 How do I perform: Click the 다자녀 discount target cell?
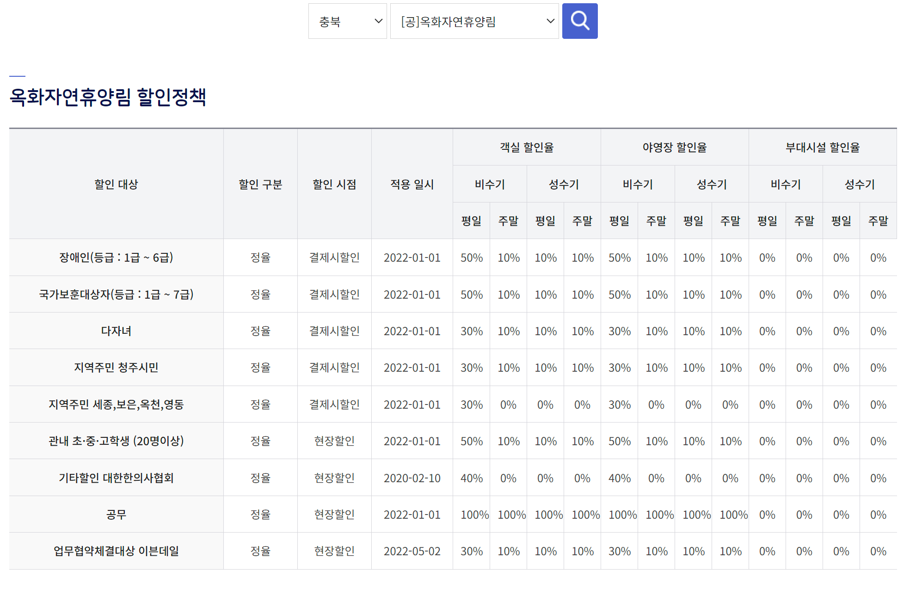117,331
